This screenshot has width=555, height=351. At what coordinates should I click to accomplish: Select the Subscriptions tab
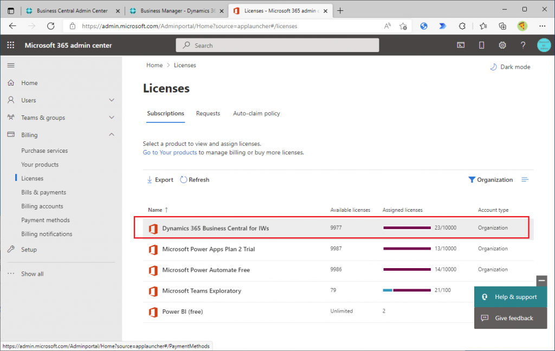click(x=166, y=113)
